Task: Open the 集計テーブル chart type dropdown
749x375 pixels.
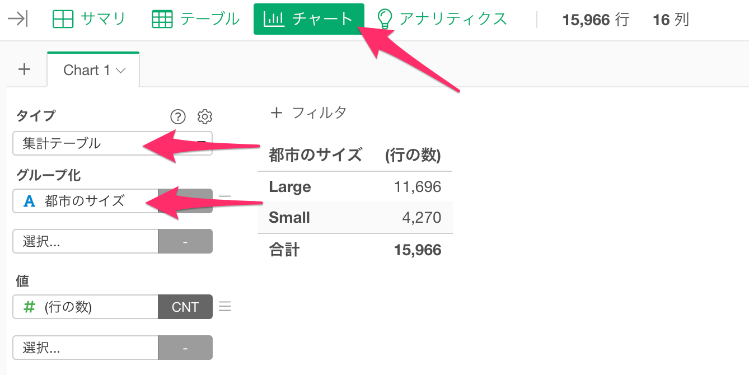Action: 112,143
